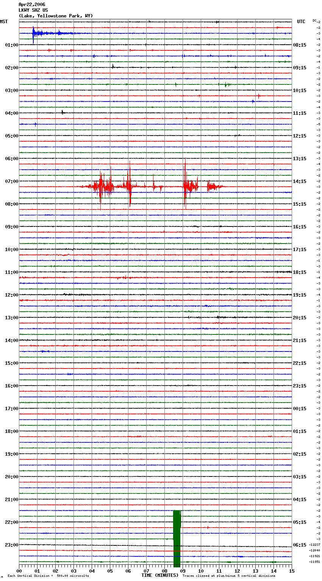The width and height of the screenshot is (322, 581).
Task: Click the 14:15 UTC time label
Action: point(300,181)
